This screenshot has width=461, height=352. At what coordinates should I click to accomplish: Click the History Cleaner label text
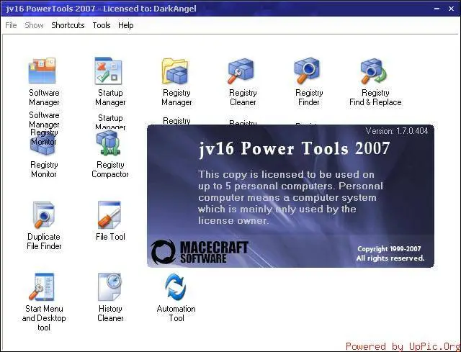coord(110,313)
